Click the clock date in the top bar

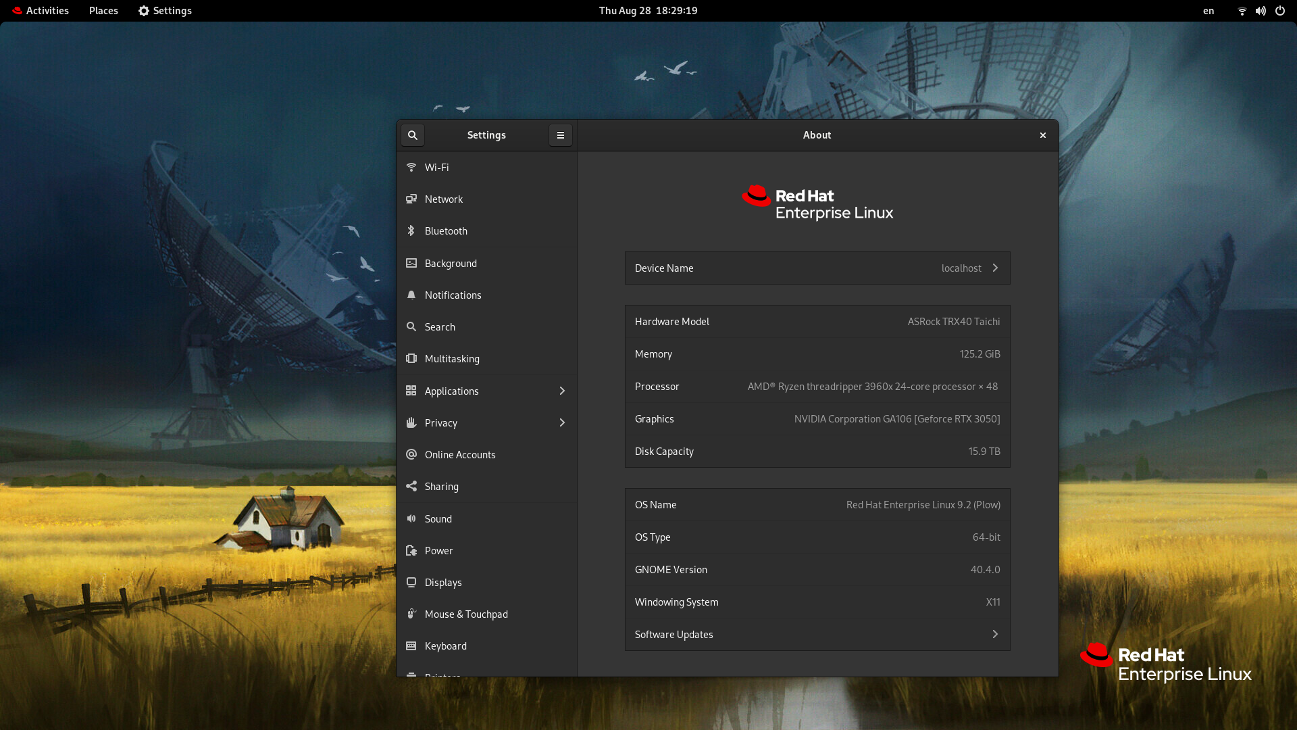click(648, 11)
